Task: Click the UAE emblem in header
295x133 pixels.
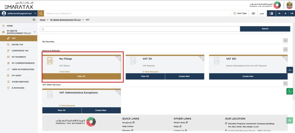Action: click(289, 5)
